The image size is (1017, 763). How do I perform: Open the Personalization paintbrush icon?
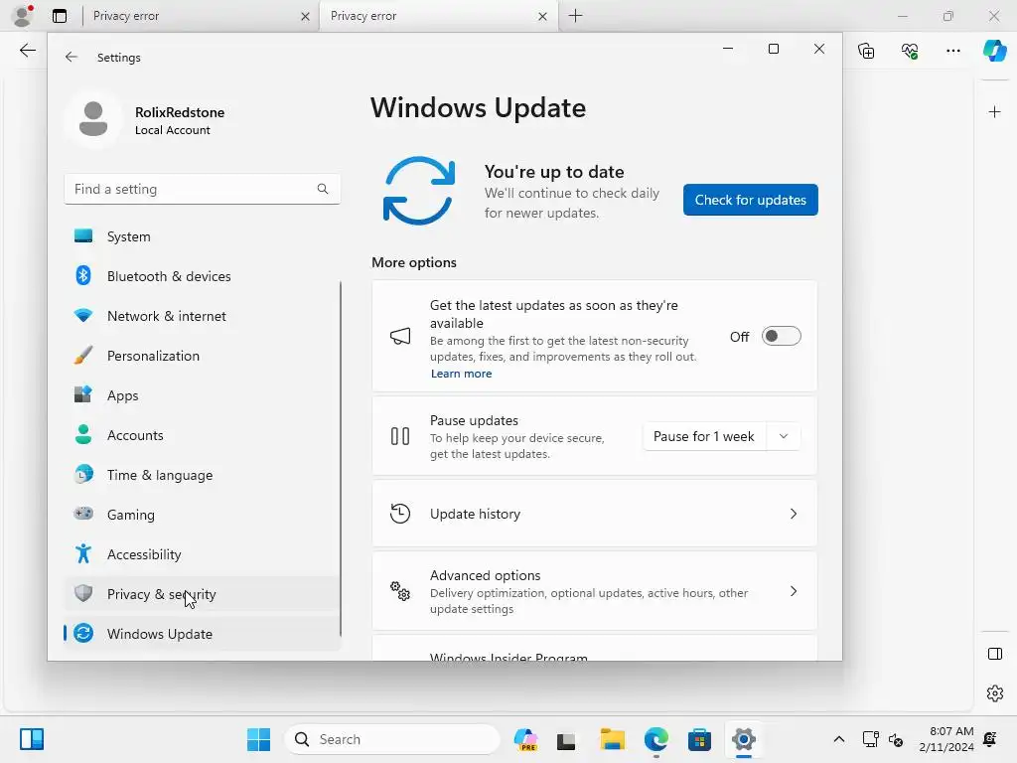pyautogui.click(x=83, y=356)
